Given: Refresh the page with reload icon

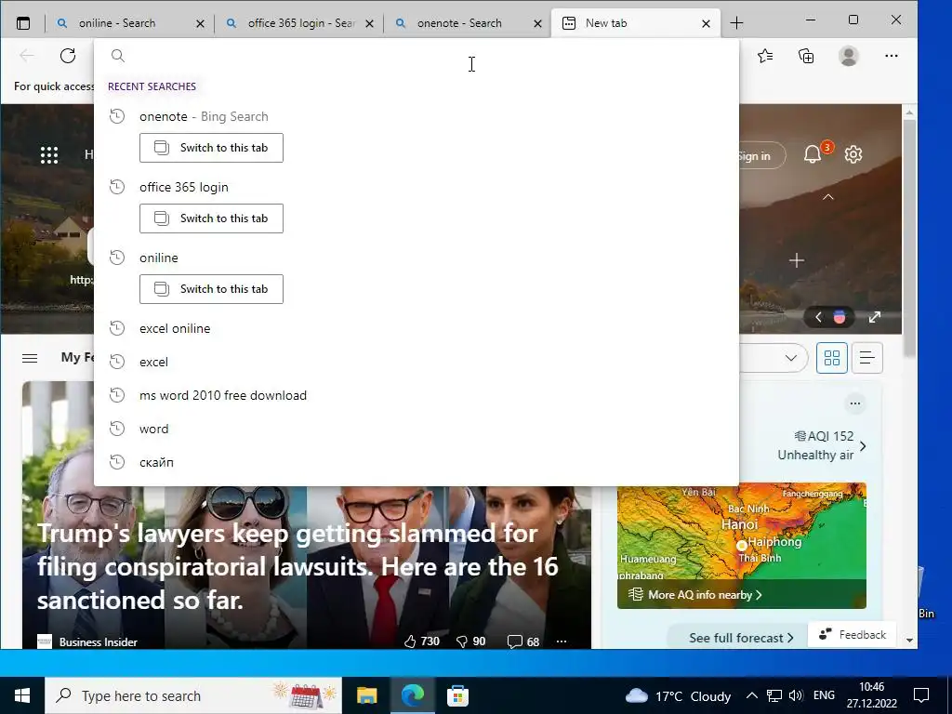Looking at the screenshot, I should [68, 56].
